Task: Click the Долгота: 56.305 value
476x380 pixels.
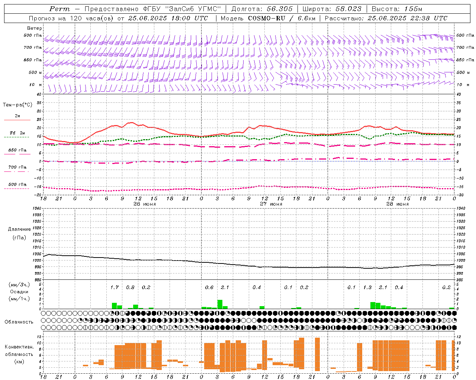Action: pos(262,9)
